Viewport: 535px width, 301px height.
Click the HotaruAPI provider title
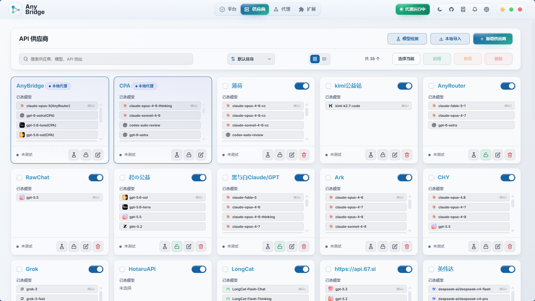(x=142, y=269)
